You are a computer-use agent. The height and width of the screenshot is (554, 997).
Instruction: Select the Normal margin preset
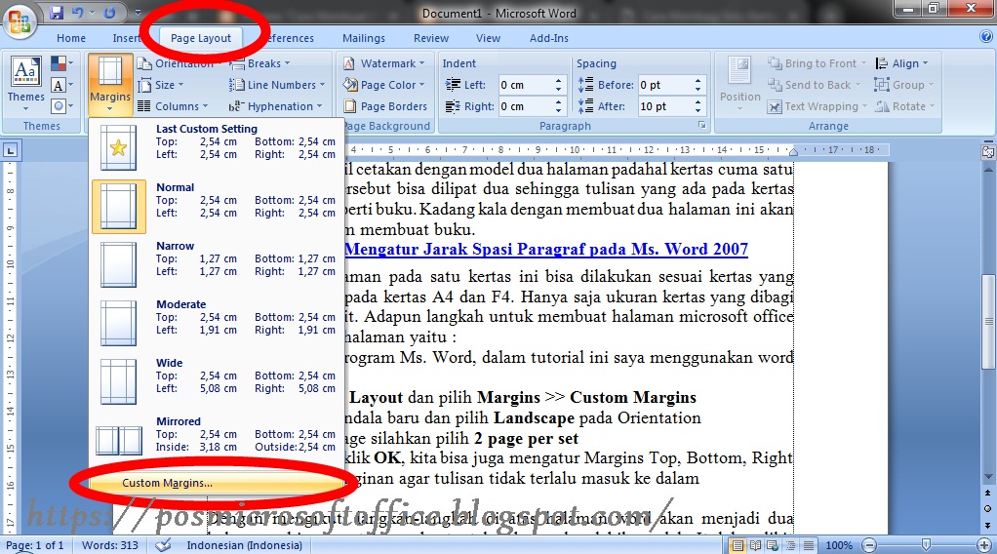coord(217,206)
